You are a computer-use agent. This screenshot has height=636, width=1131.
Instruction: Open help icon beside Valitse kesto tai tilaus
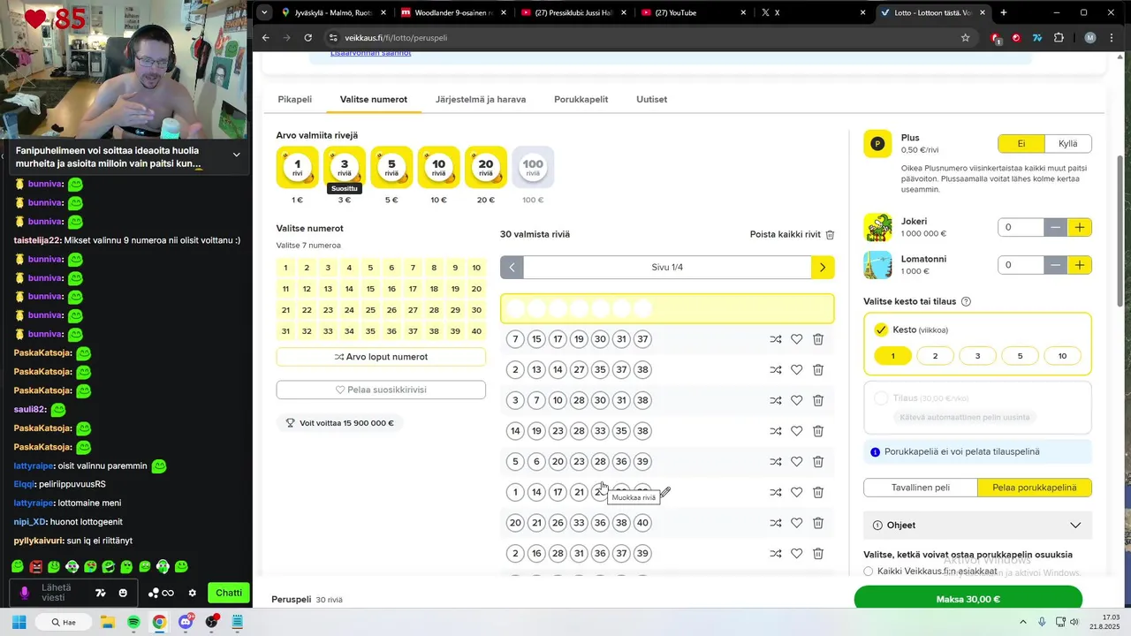tap(966, 301)
